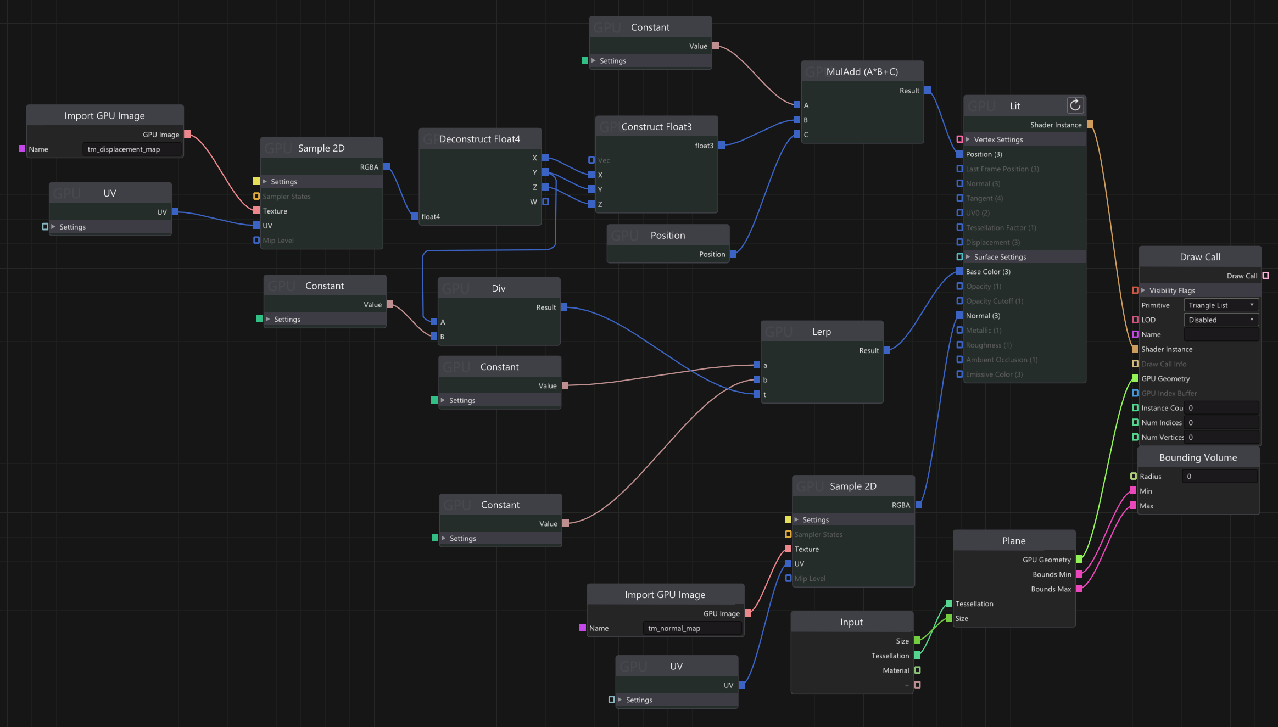Toggle the Metallic (1) input connector on Lit
1278x727 pixels.
tap(959, 330)
